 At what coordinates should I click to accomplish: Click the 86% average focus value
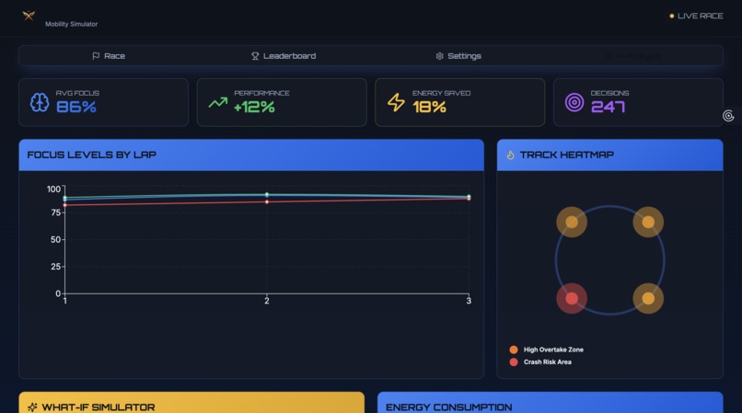click(x=76, y=107)
